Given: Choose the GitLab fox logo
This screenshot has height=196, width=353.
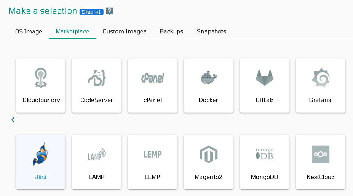Looking at the screenshot, I should (265, 78).
